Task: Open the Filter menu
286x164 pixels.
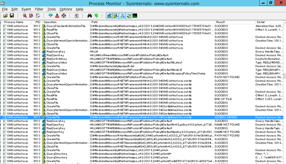Action: (x=39, y=9)
